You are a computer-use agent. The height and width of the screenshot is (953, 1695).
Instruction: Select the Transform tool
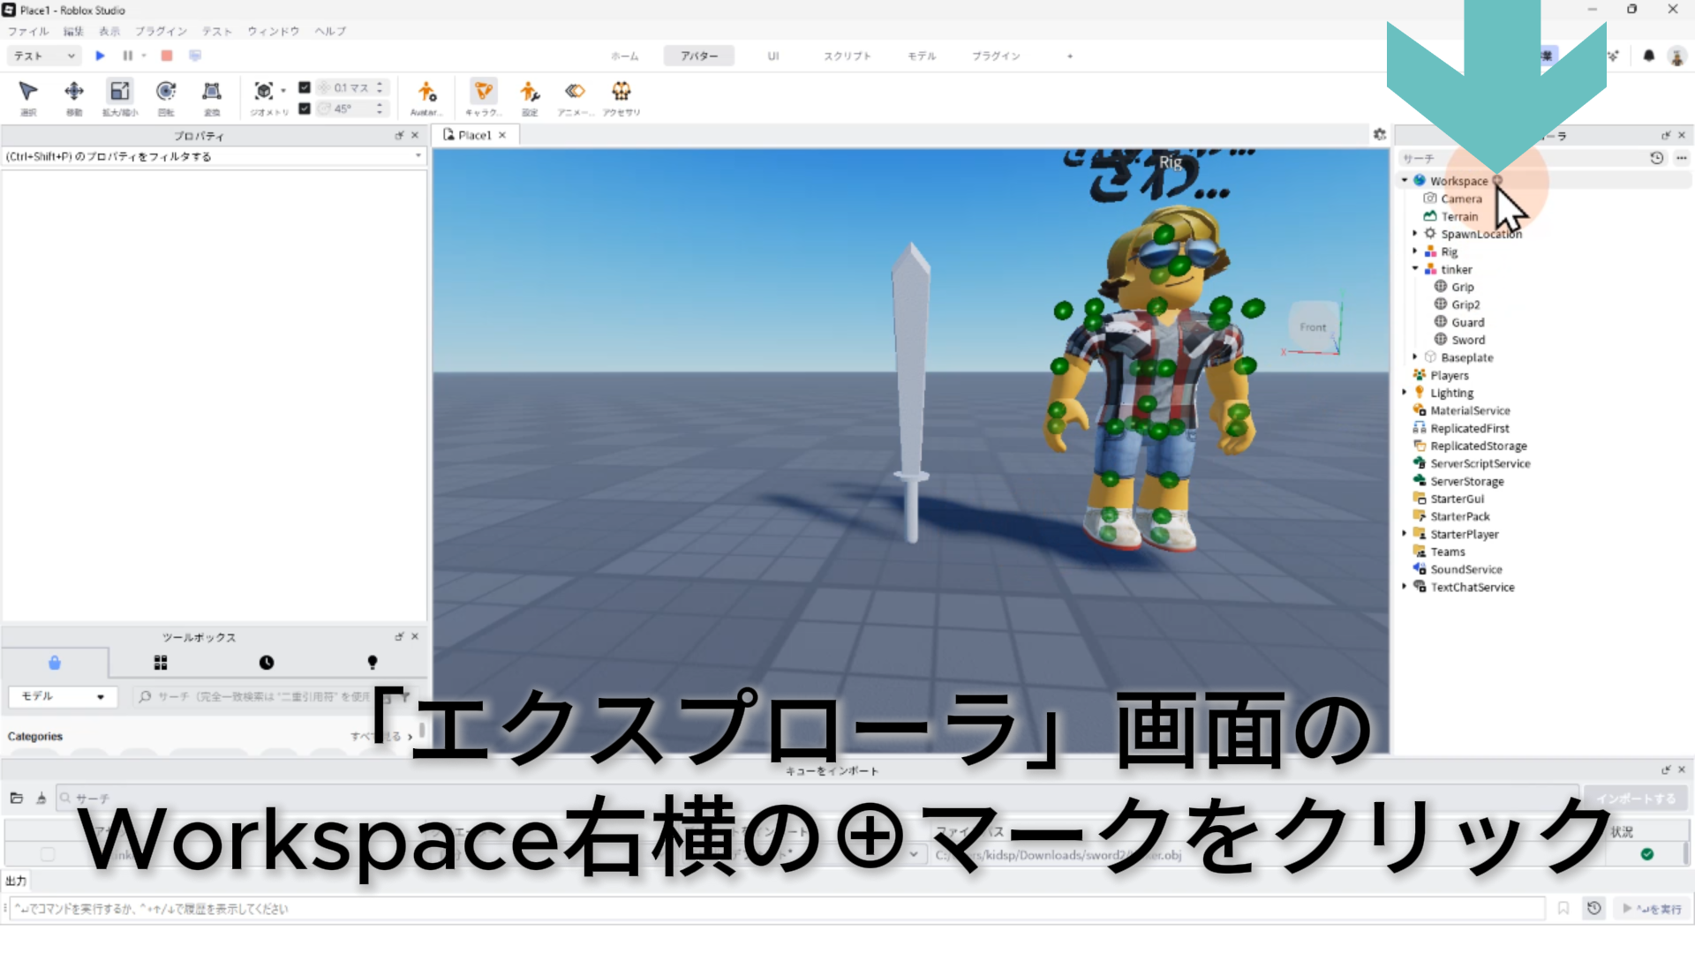click(x=212, y=92)
